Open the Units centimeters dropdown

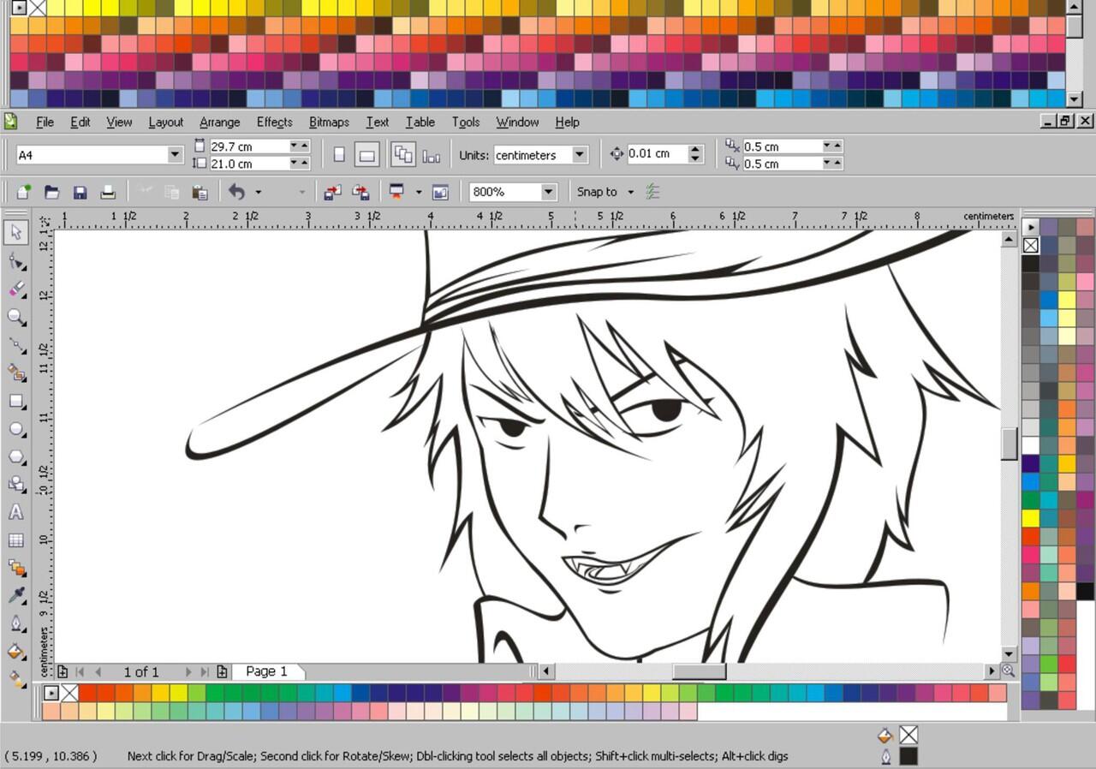coord(580,155)
